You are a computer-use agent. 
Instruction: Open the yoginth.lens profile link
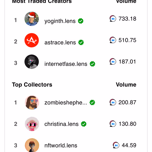[x=60, y=21]
